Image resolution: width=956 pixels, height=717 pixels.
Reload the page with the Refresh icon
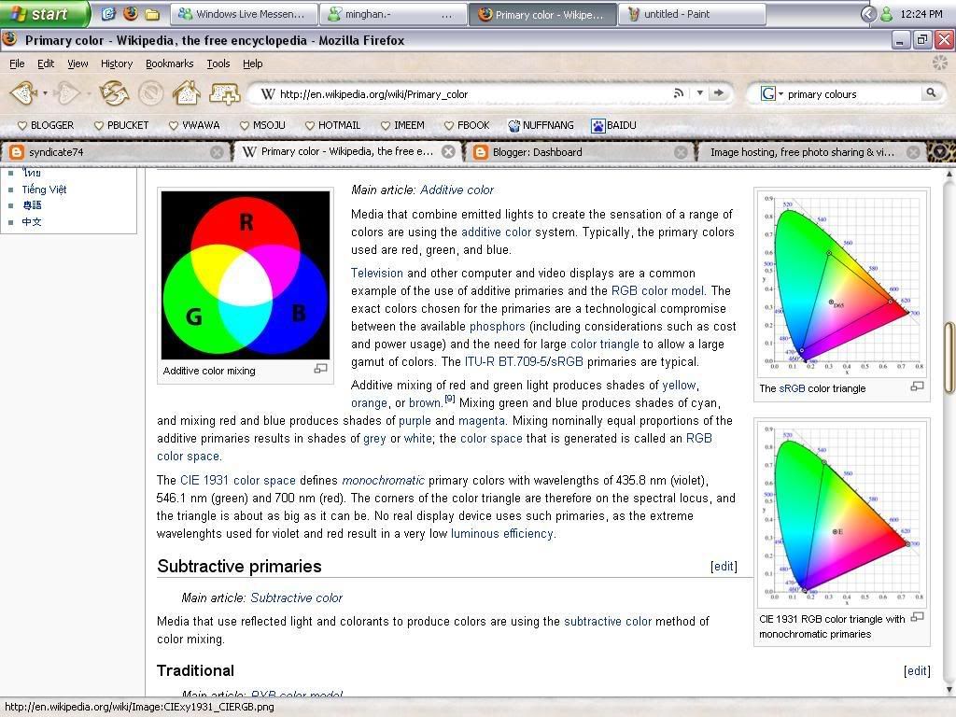click(114, 93)
